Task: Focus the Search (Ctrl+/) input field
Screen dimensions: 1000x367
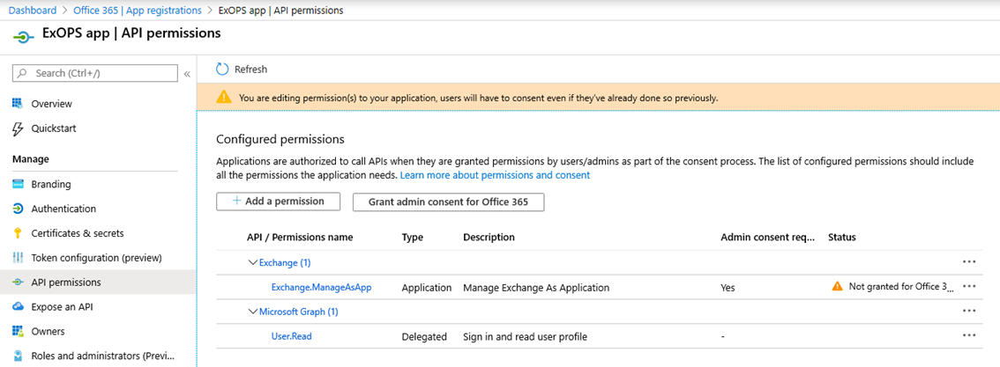Action: coord(95,73)
